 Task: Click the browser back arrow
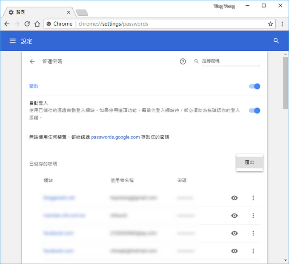coord(7,24)
